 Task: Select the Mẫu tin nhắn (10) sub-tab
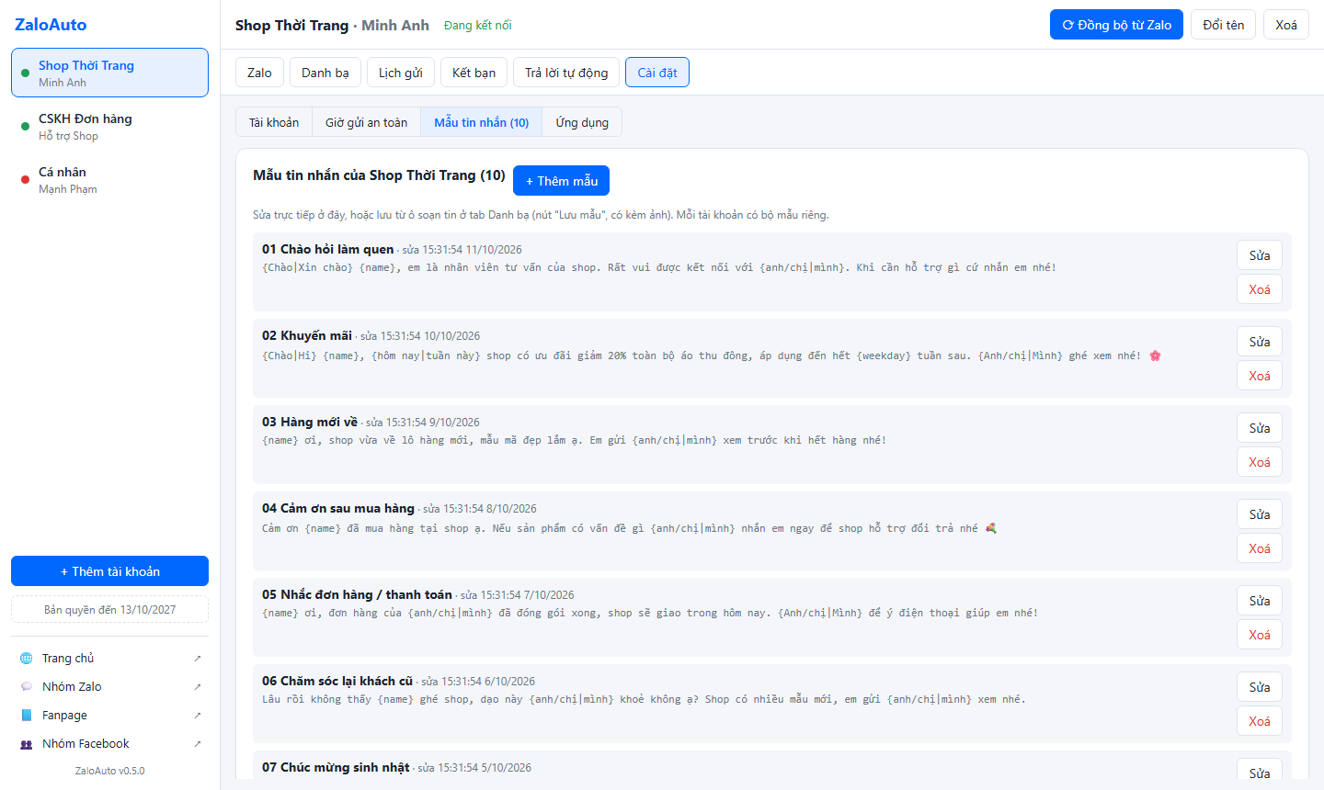click(x=482, y=122)
